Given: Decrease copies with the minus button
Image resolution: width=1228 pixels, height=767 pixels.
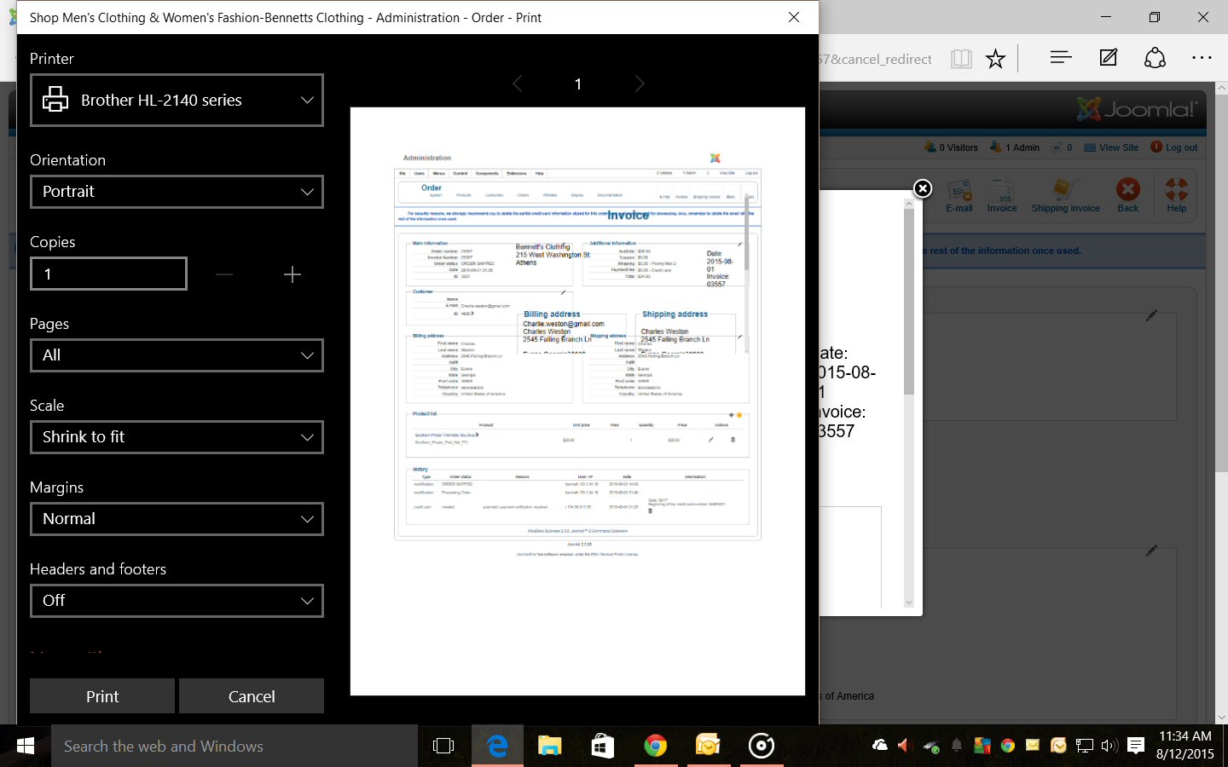Looking at the screenshot, I should pos(224,274).
